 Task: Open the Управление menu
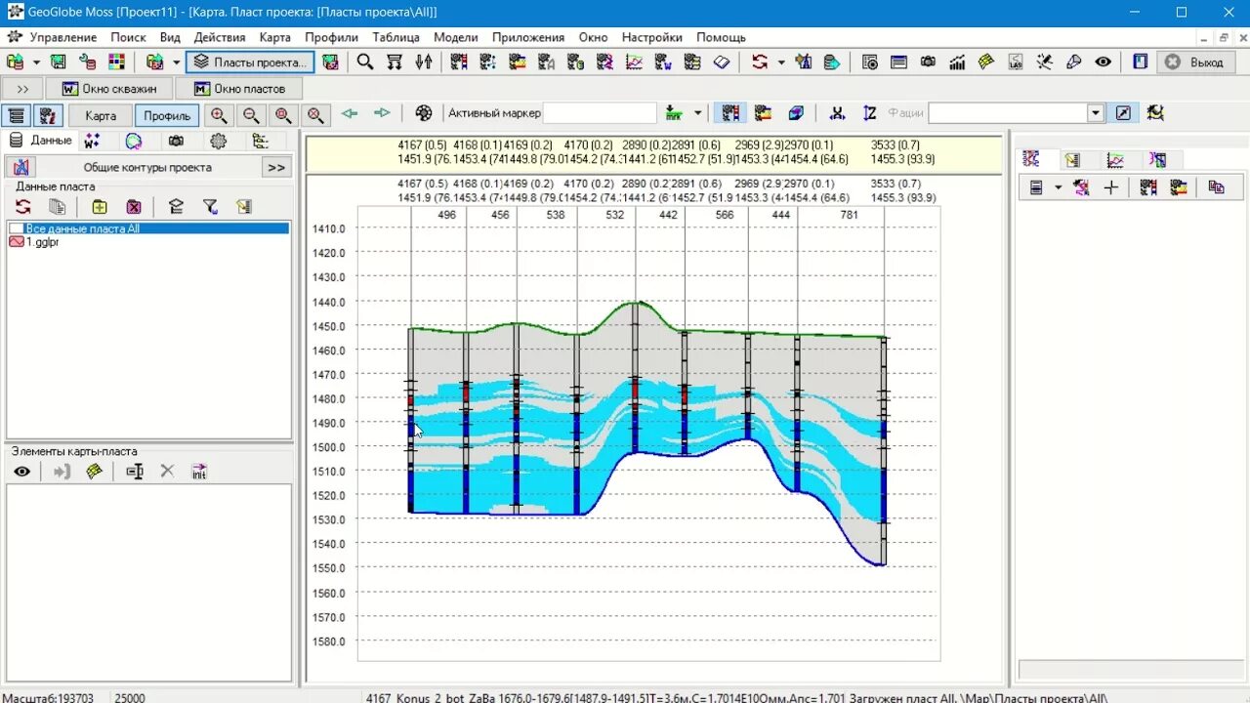pyautogui.click(x=63, y=37)
